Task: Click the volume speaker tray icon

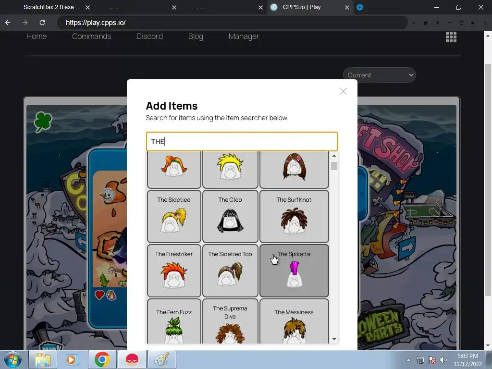Action: pyautogui.click(x=443, y=360)
